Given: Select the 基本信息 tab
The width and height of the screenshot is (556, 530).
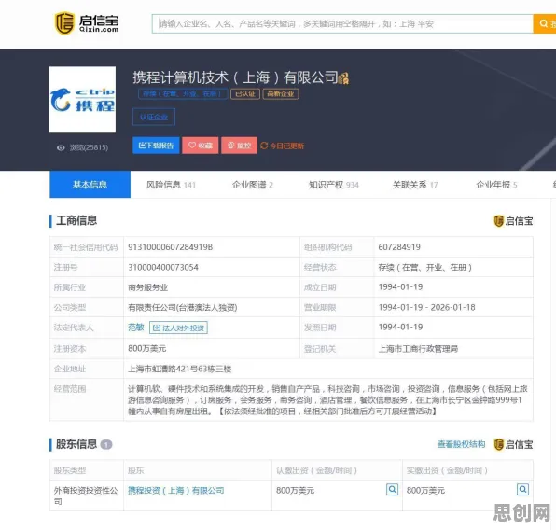Looking at the screenshot, I should coord(90,185).
